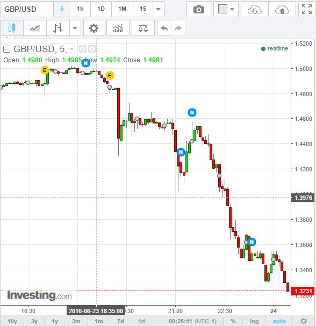Open the layout selector square dropdown
Viewport: 316px width, 326px height.
tap(226, 9)
